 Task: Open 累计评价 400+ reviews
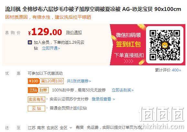(168, 70)
